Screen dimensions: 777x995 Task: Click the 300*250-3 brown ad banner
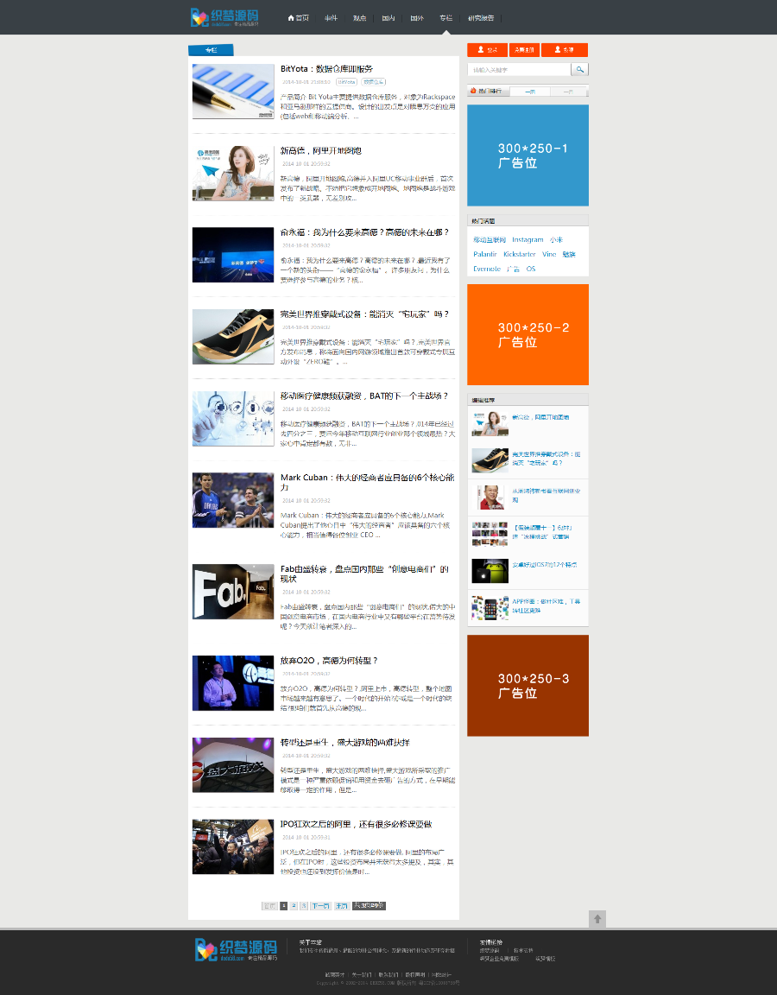[x=527, y=685]
